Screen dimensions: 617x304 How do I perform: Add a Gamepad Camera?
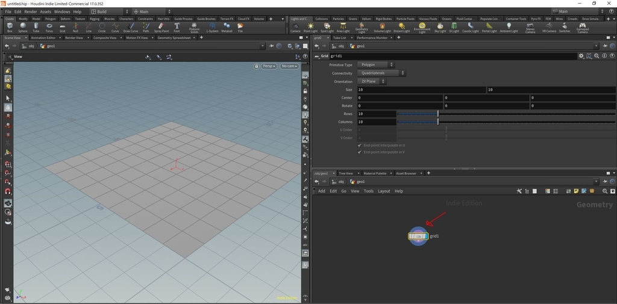pos(583,28)
